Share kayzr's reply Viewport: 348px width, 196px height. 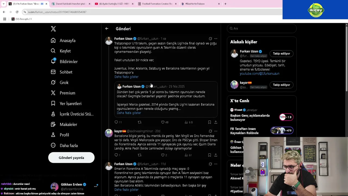[216, 155]
